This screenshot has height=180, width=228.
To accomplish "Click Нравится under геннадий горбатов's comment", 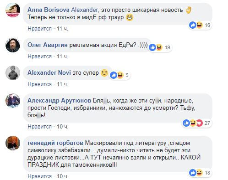I will pos(39,176).
